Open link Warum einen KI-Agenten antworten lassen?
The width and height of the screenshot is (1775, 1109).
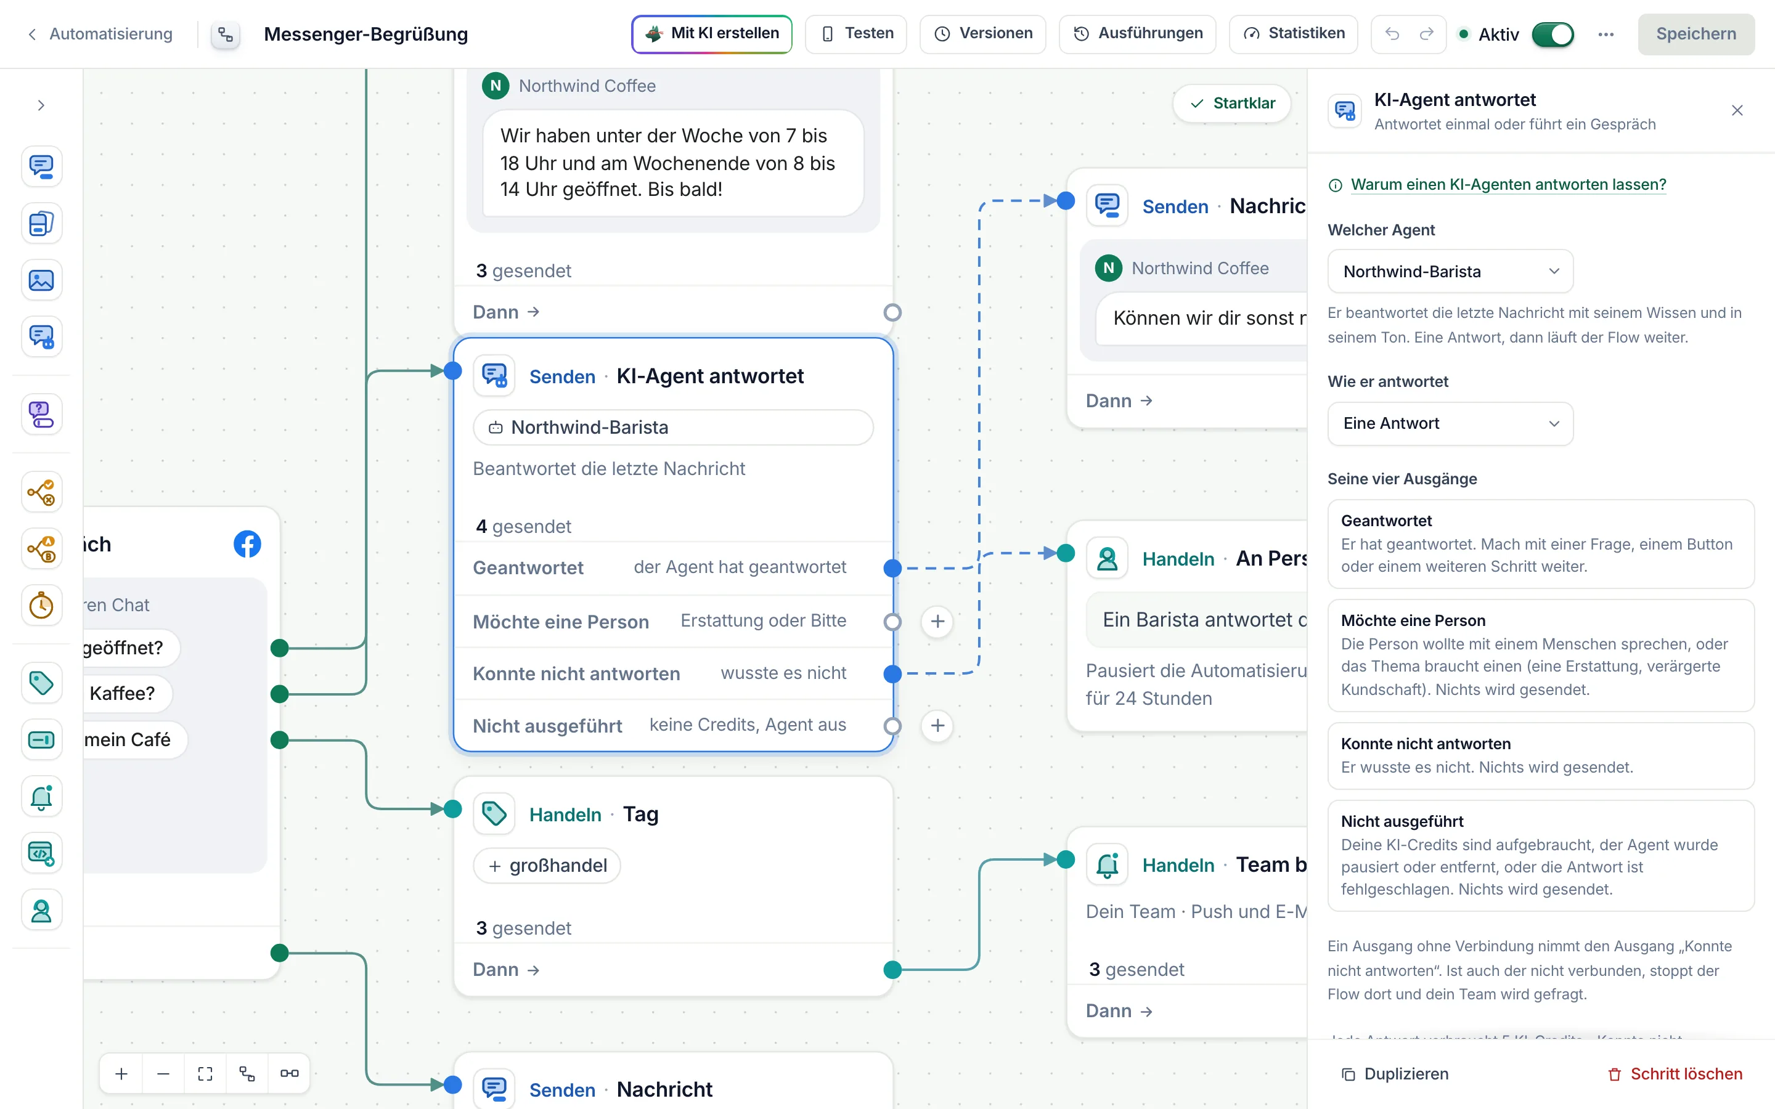[1508, 185]
